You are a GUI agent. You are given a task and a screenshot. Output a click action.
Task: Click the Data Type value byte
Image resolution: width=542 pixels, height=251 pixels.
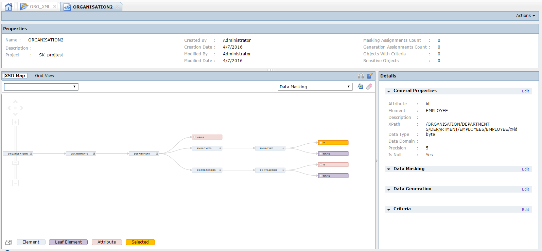coord(430,135)
